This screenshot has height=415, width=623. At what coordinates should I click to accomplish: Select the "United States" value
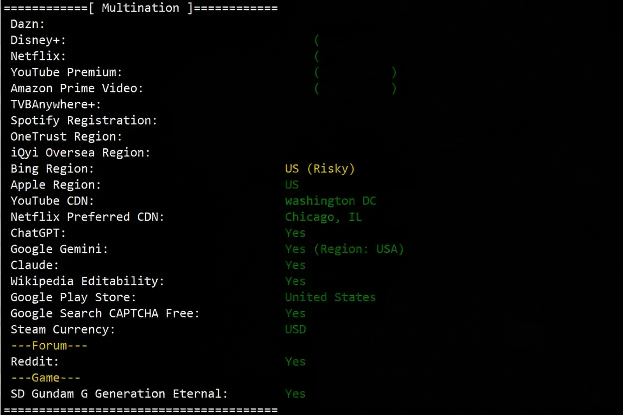[330, 297]
